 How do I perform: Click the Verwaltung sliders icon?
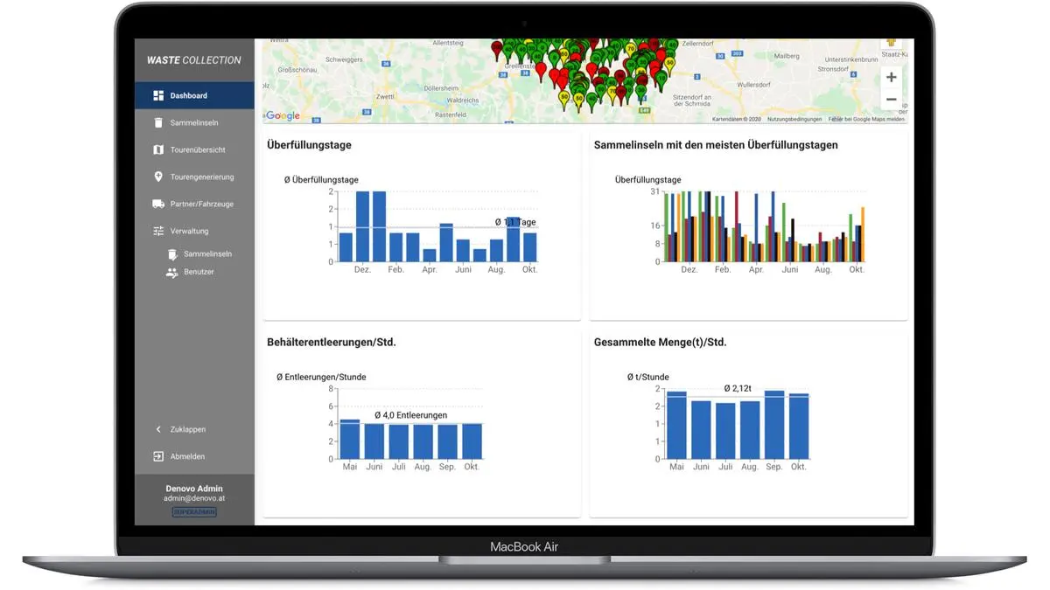pos(158,231)
